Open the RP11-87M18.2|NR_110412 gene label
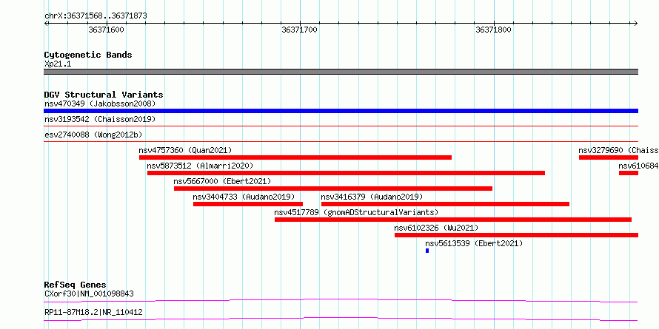Screen dimensions: 659x329 pyautogui.click(x=93, y=312)
